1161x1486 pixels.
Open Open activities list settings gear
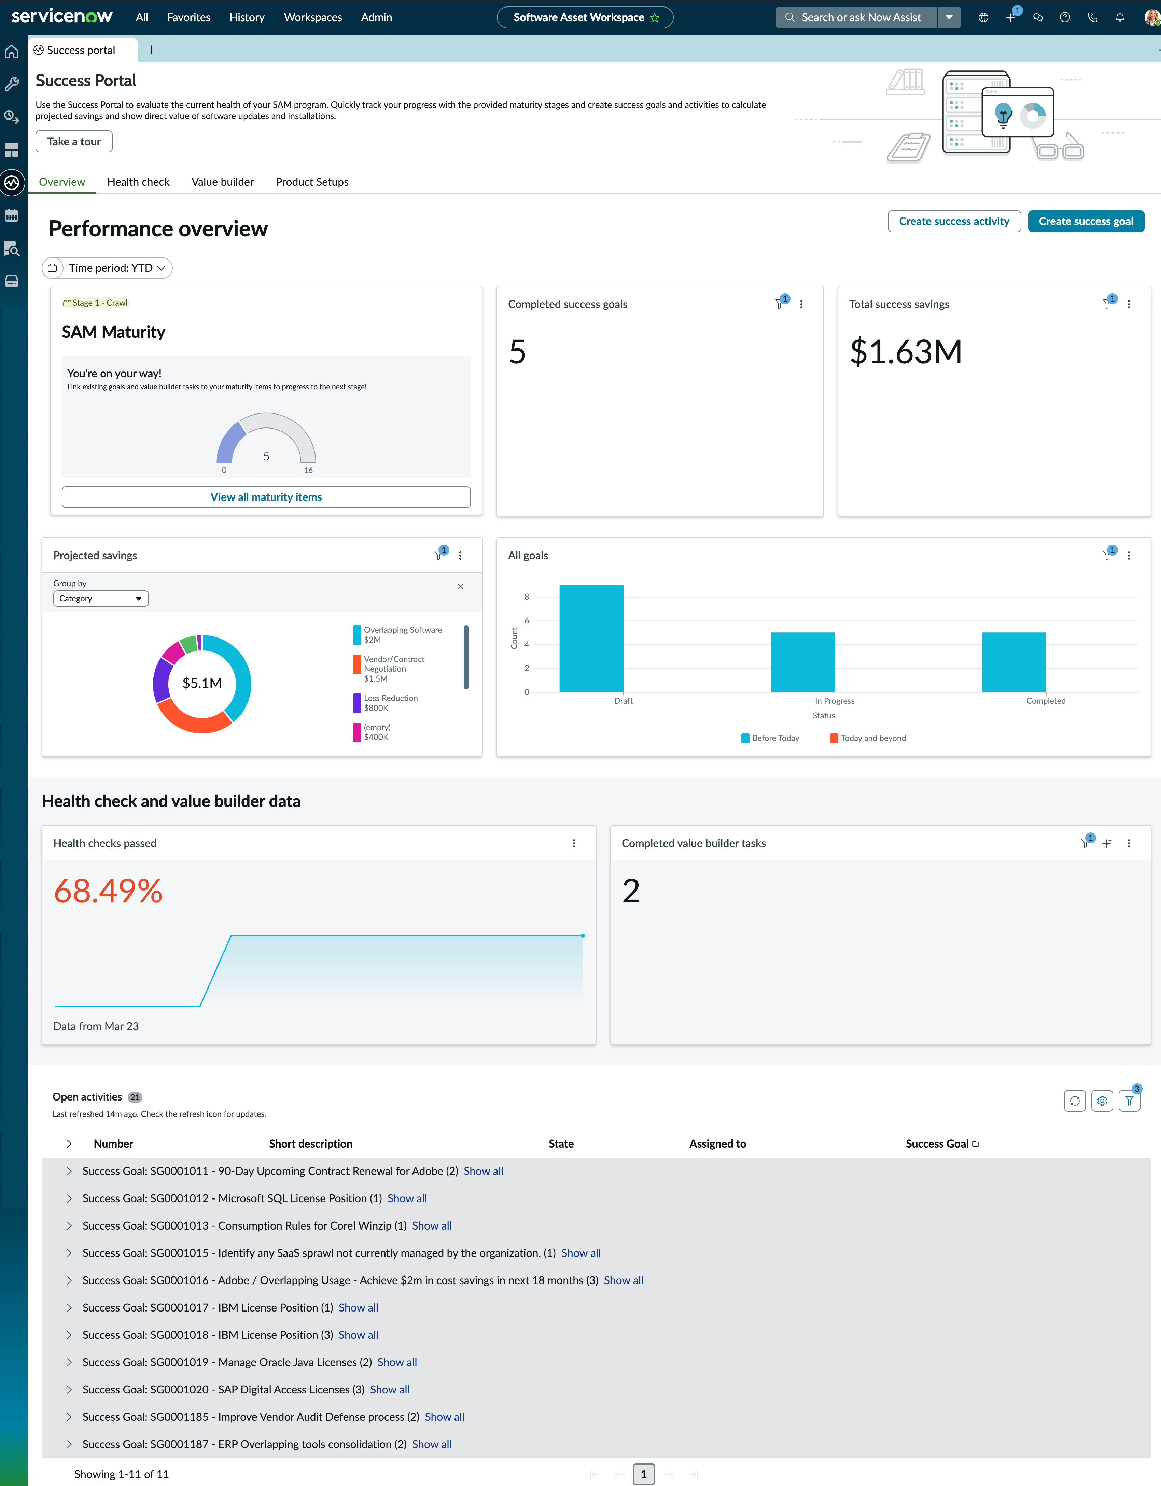(1103, 1100)
